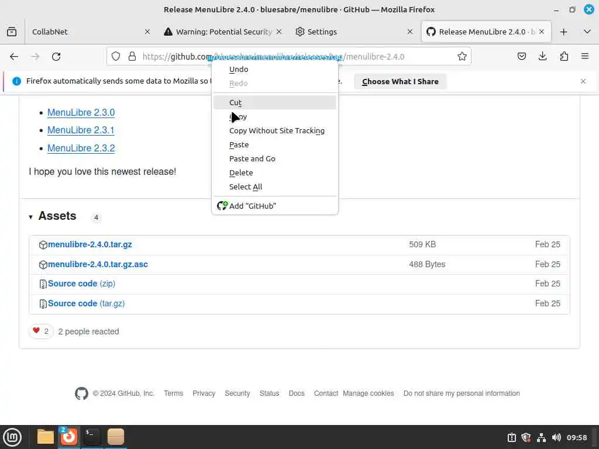Open the Contact footer link
This screenshot has height=449, width=599.
coord(326,393)
